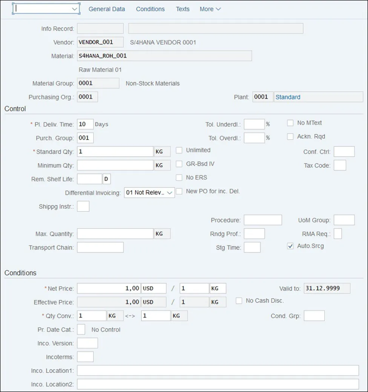Toggle New PO for inc. Del. checkbox
The height and width of the screenshot is (392, 368).
[179, 191]
